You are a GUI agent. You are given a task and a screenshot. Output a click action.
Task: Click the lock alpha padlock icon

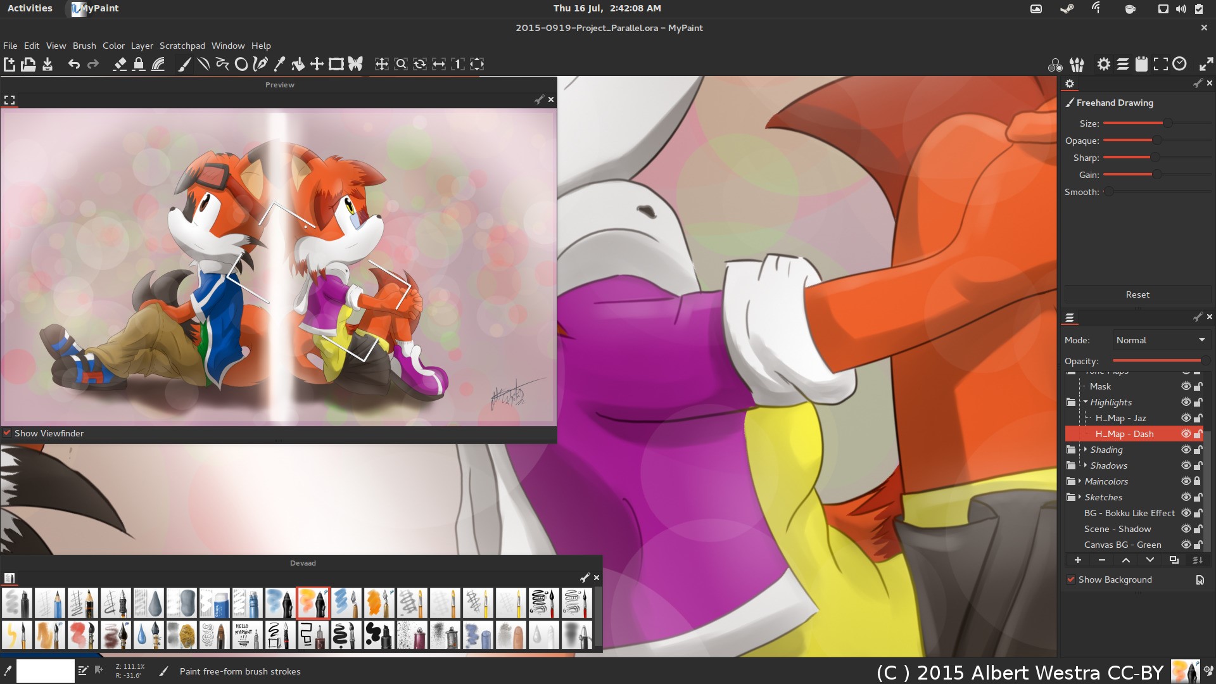pos(139,64)
